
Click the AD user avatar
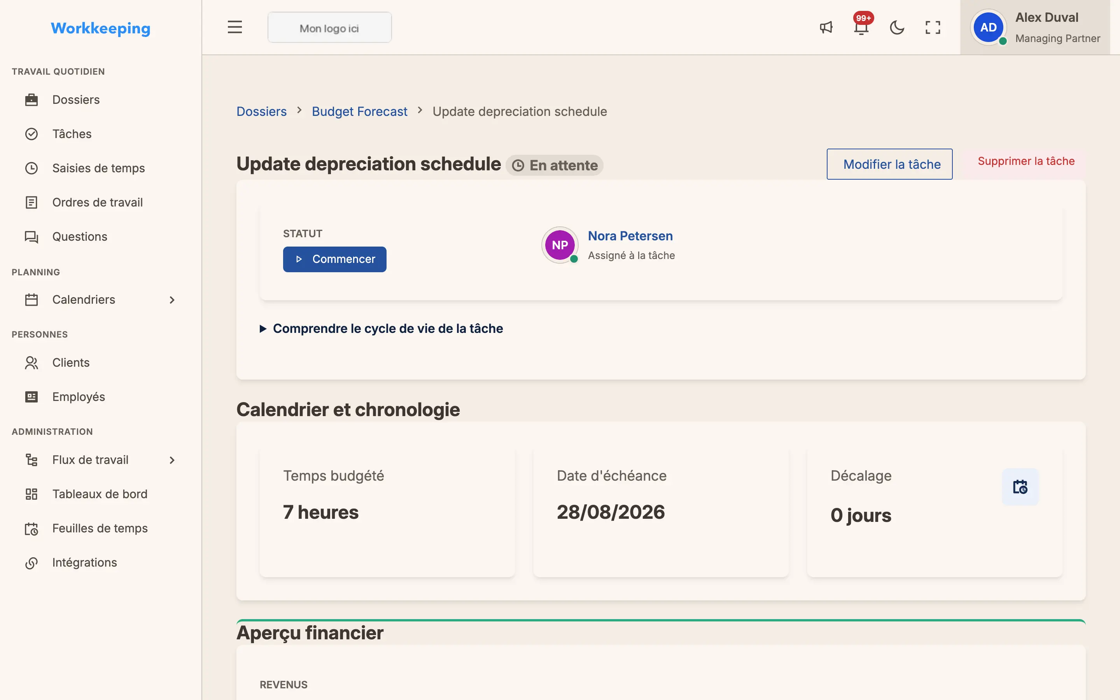pyautogui.click(x=988, y=27)
